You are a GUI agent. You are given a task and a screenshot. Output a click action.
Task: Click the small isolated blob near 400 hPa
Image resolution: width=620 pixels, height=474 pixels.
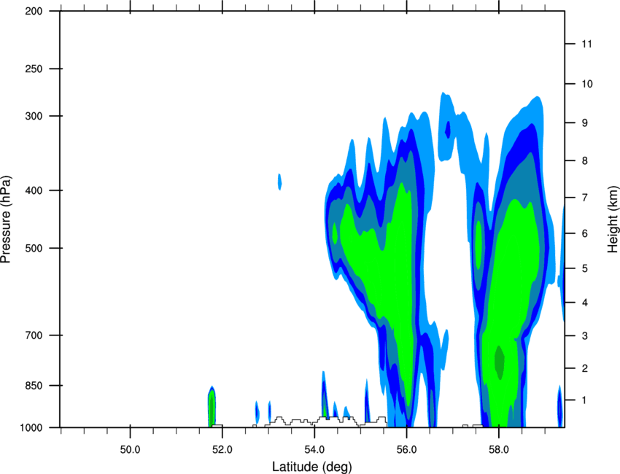pyautogui.click(x=279, y=182)
